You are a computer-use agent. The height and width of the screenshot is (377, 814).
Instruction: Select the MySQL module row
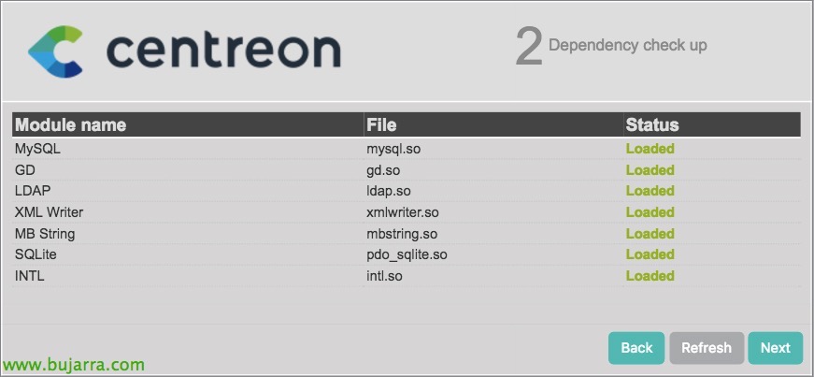click(407, 149)
